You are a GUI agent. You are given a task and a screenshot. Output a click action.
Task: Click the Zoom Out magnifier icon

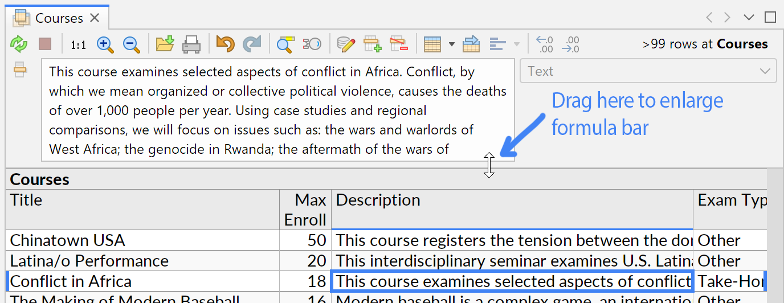tap(132, 44)
